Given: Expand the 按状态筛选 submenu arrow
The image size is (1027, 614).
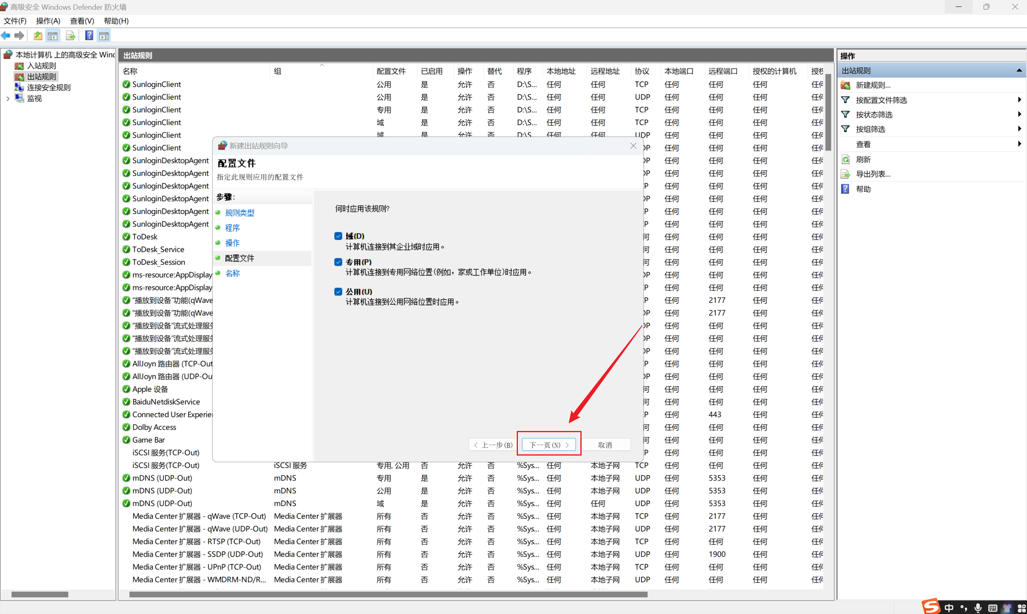Looking at the screenshot, I should [1019, 114].
